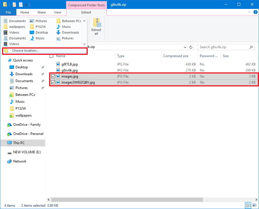Sort by Type column header

pyautogui.click(x=120, y=56)
